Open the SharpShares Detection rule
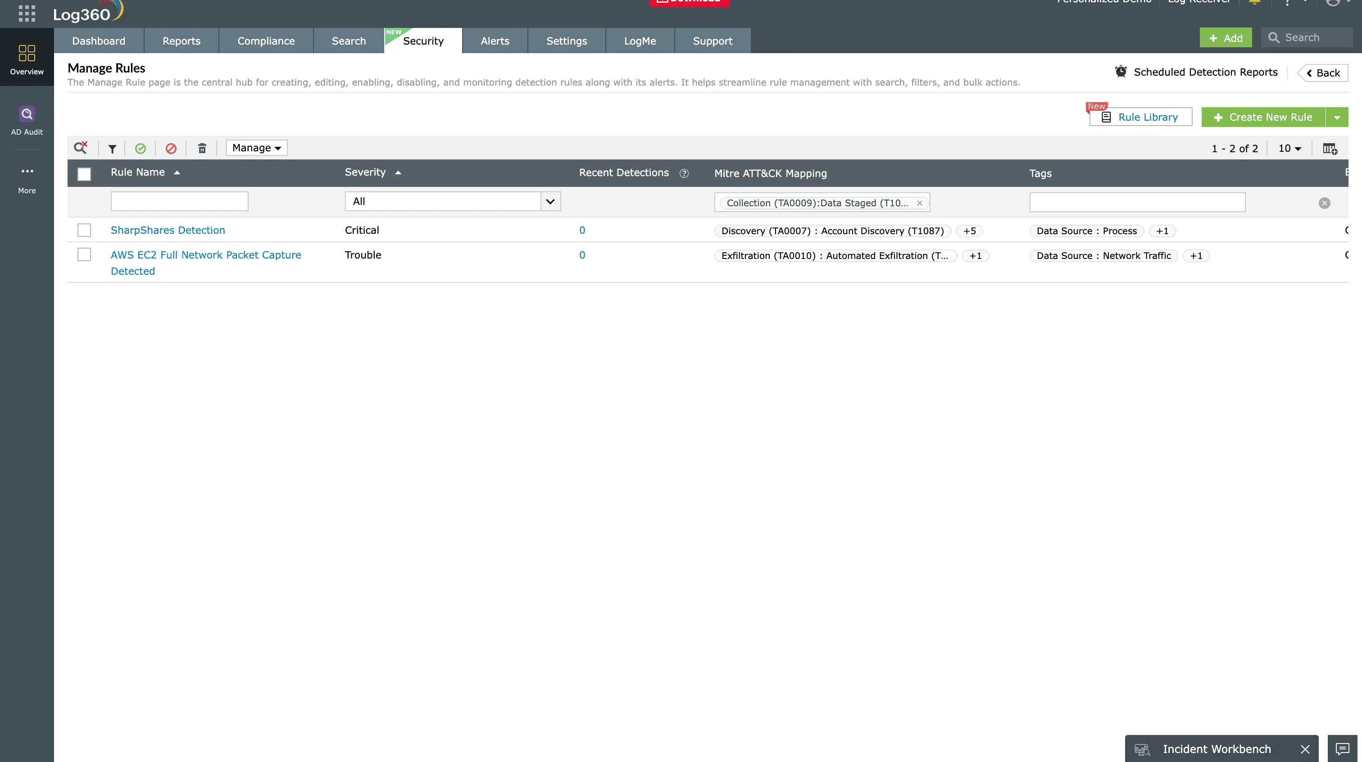Viewport: 1362px width, 762px height. point(168,230)
